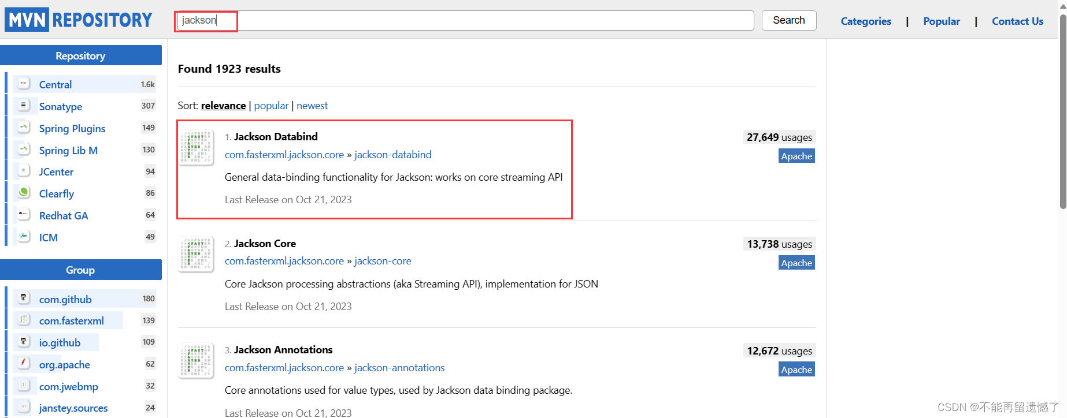Open the jackson-annotations artifact link
The image size is (1067, 418).
(399, 368)
